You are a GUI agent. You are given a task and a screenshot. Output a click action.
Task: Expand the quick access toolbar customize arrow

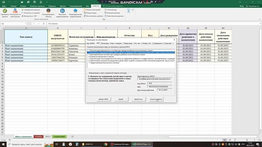click(x=47, y=2)
